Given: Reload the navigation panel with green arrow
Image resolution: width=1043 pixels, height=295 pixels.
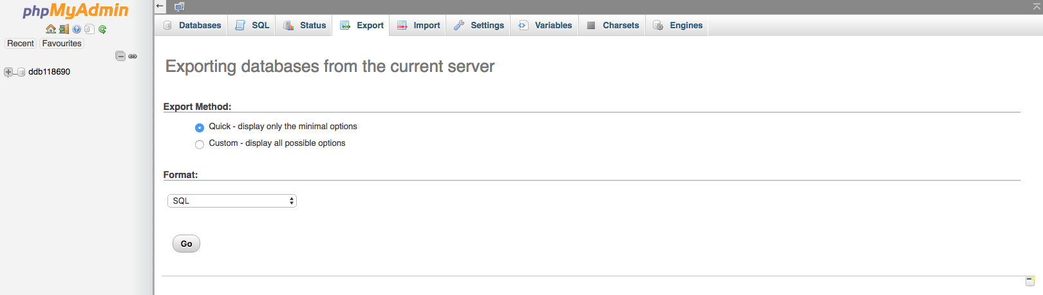Looking at the screenshot, I should click(x=102, y=29).
